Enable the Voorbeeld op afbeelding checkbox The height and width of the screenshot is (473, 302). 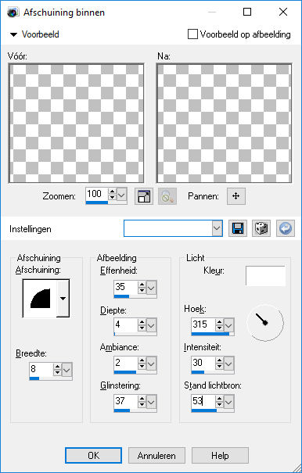(x=192, y=34)
